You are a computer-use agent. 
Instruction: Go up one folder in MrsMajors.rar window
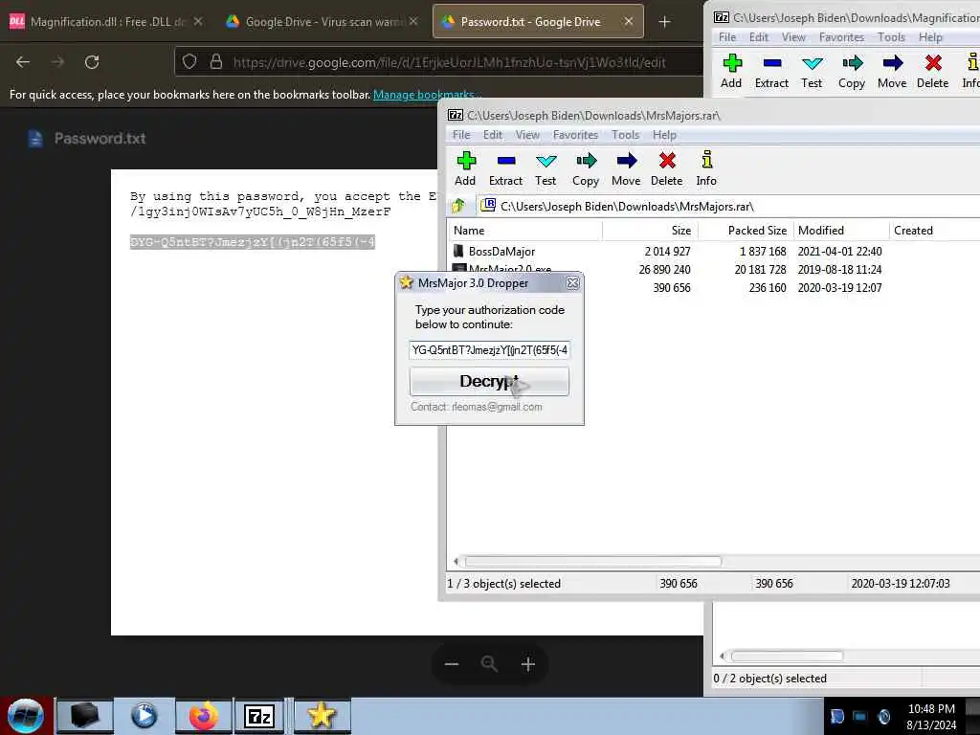point(458,206)
